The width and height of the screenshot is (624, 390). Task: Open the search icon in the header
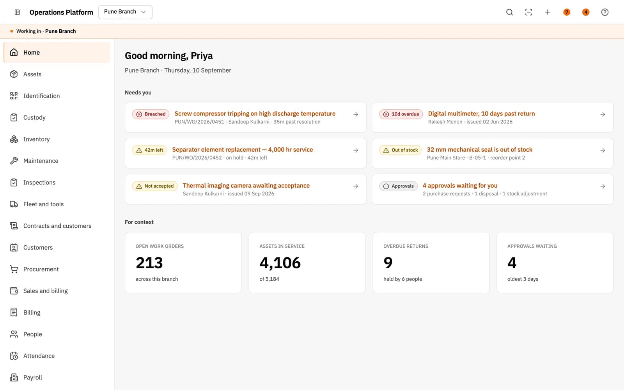point(509,12)
